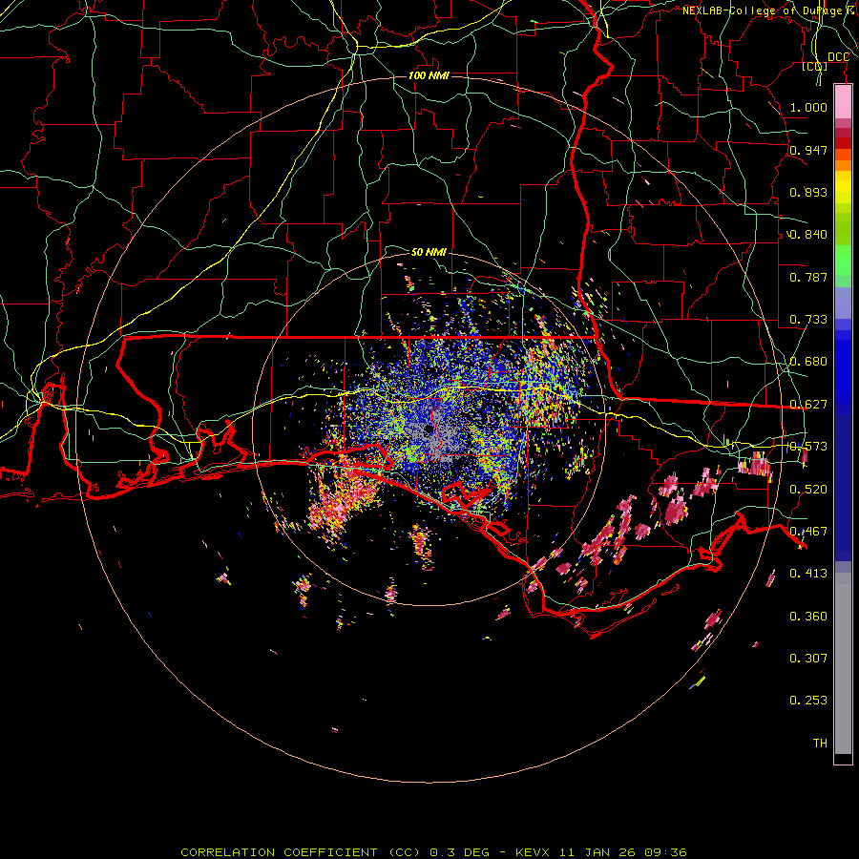Click the "DCC" label above the color bar
859x859 pixels.
(838, 57)
